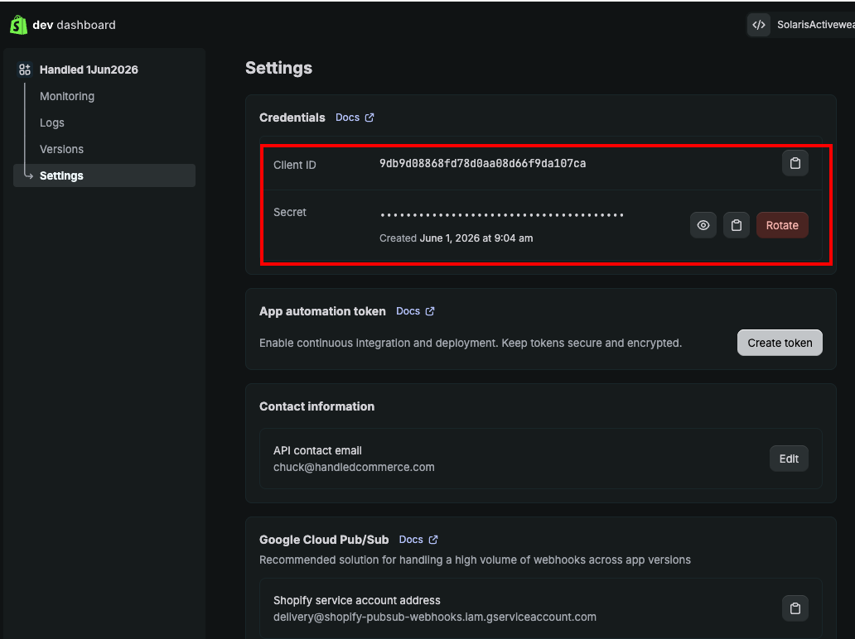This screenshot has height=639, width=855.
Task: Create a new app automation token
Action: point(780,343)
